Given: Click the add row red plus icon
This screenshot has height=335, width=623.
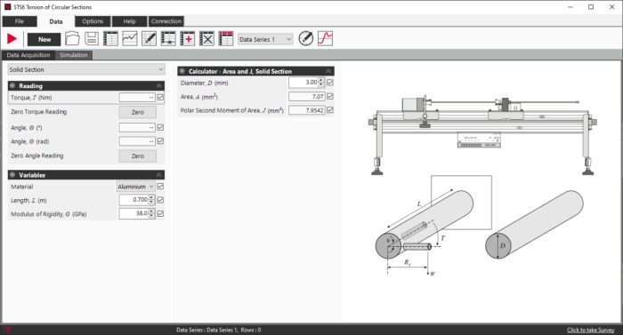Looking at the screenshot, I should pyautogui.click(x=188, y=39).
